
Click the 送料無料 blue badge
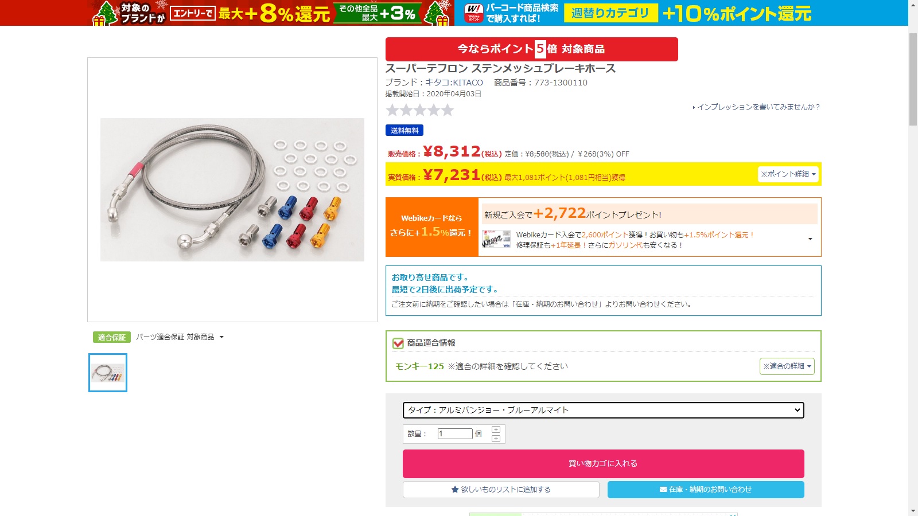click(x=404, y=130)
